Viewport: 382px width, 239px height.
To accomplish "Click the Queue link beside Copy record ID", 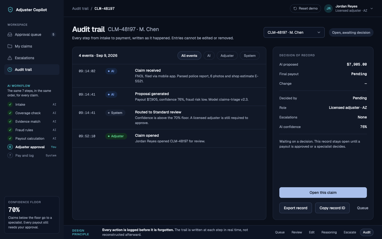I will [363, 208].
